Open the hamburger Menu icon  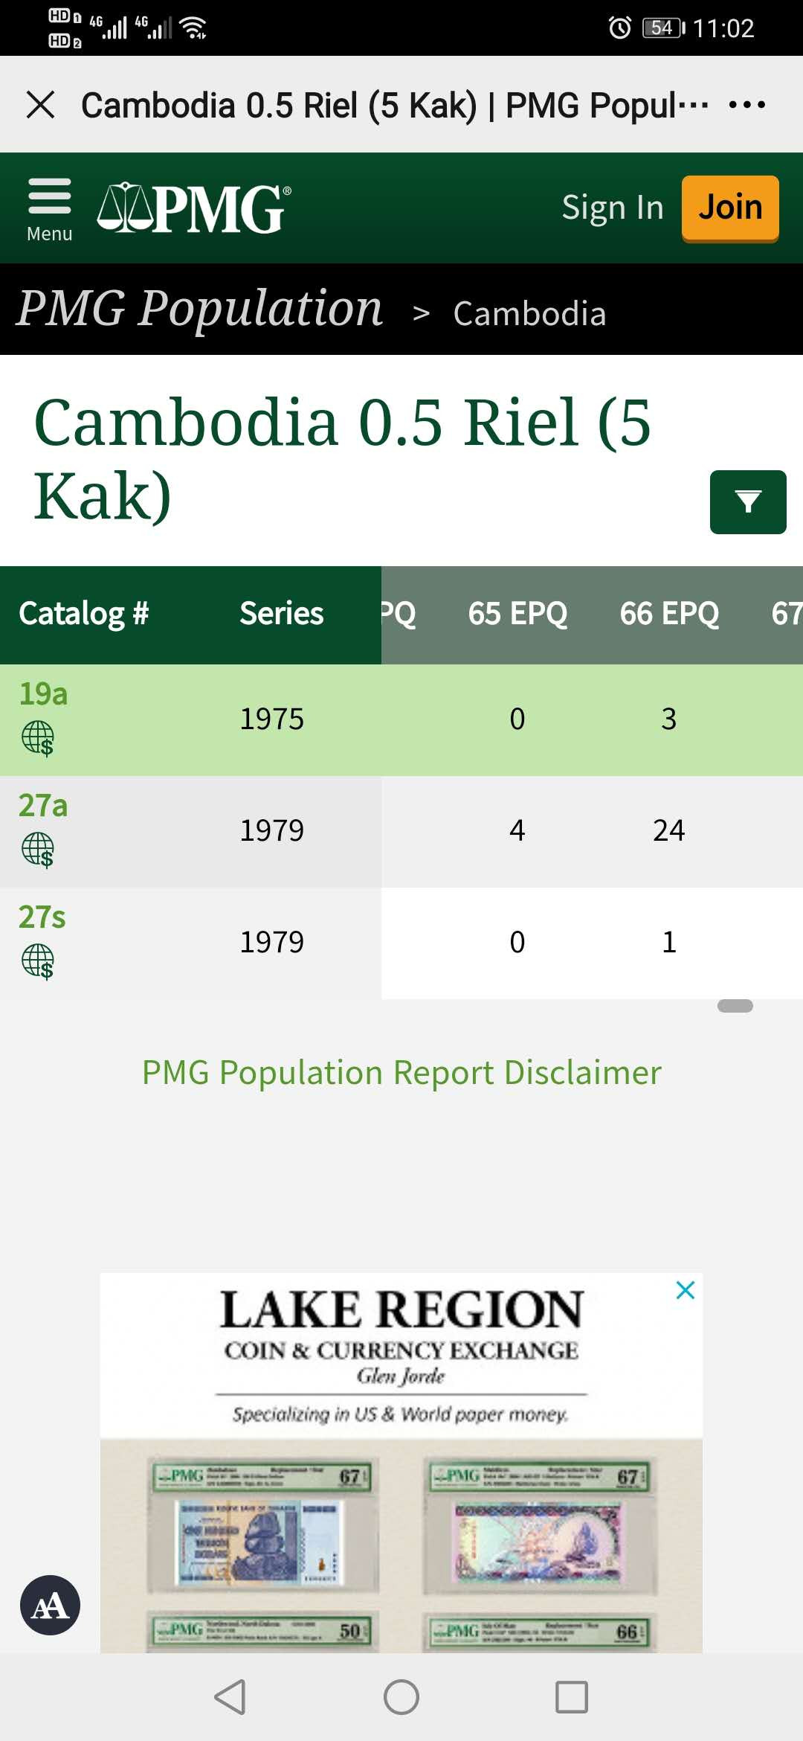(x=49, y=209)
